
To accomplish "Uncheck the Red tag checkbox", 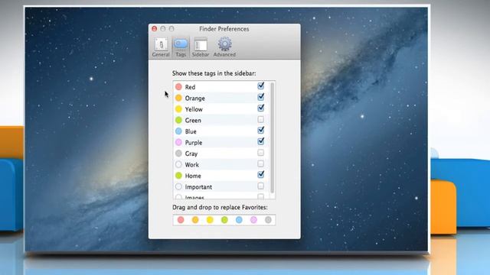I will (260, 86).
